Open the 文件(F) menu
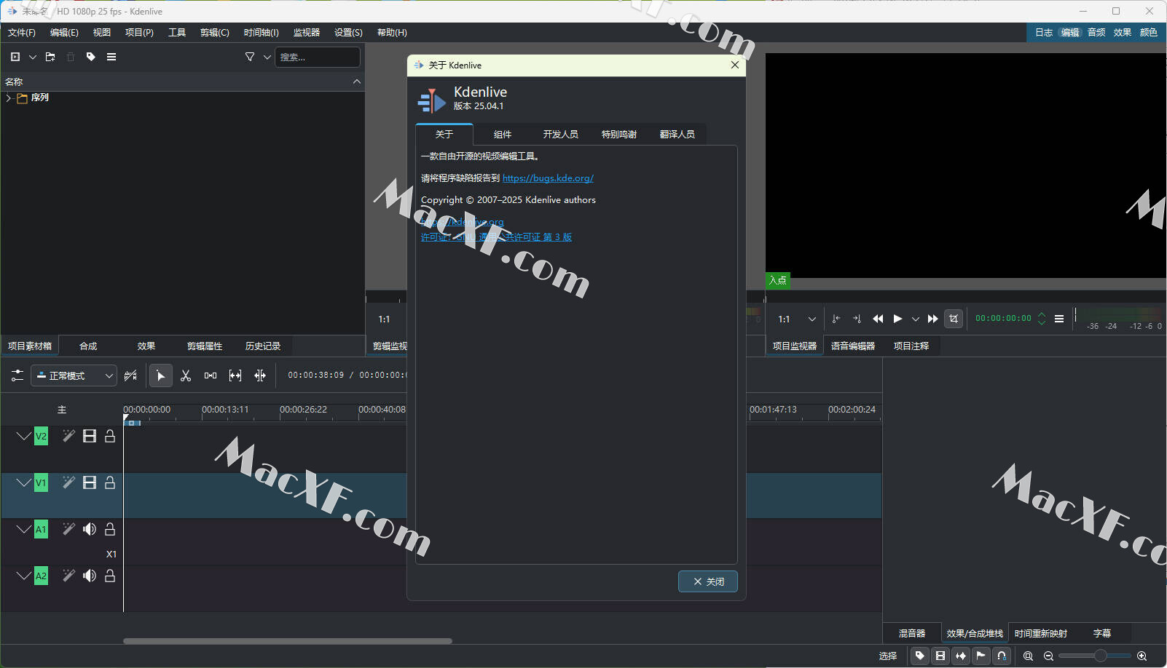The width and height of the screenshot is (1167, 668). coord(22,33)
